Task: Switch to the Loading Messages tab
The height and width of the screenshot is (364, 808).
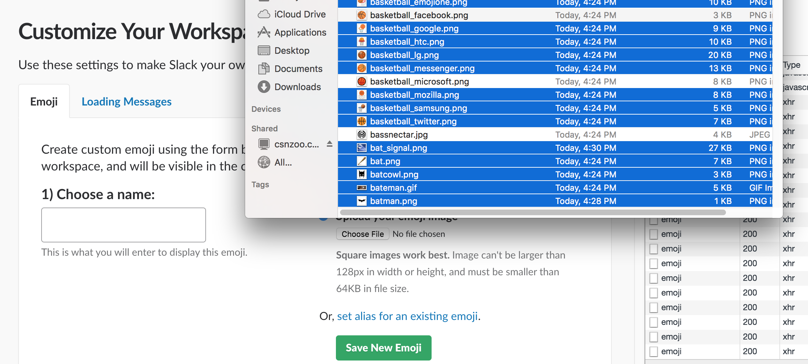Action: pyautogui.click(x=126, y=102)
